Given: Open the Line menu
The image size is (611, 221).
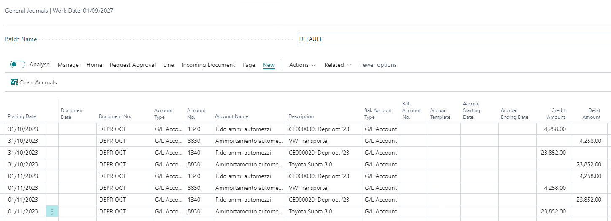Looking at the screenshot, I should pos(169,65).
